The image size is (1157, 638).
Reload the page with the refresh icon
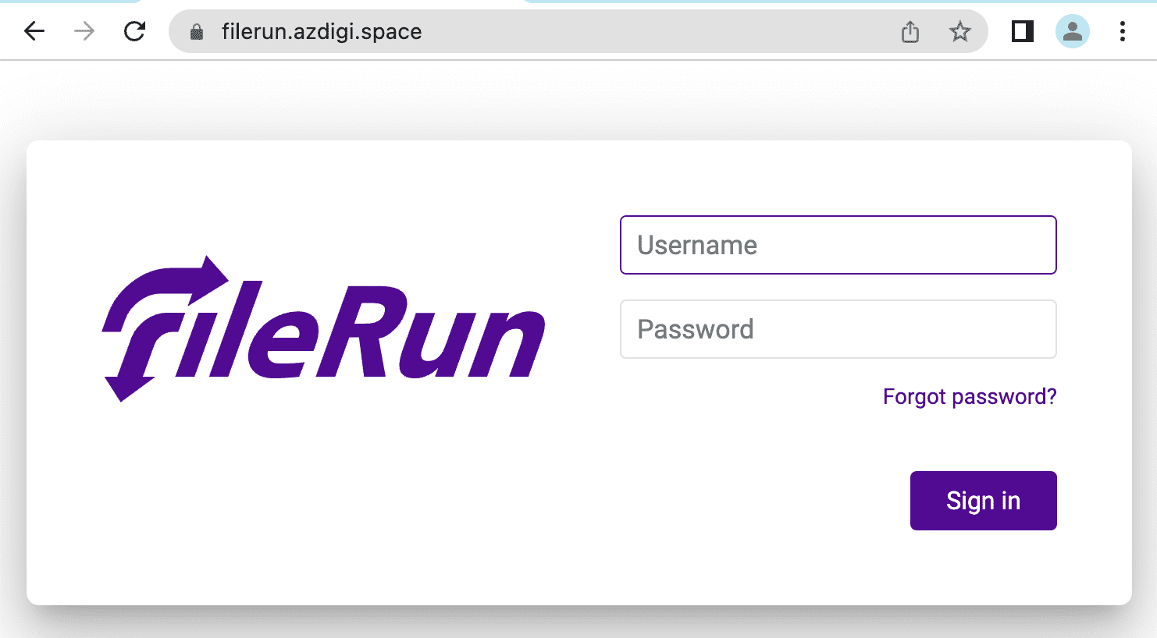pyautogui.click(x=134, y=31)
